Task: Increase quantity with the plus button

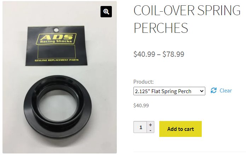Action: (150, 125)
